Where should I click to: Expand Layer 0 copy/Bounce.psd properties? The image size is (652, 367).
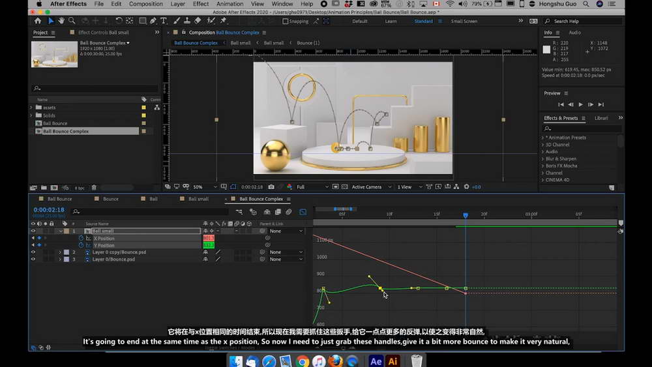[x=60, y=252]
